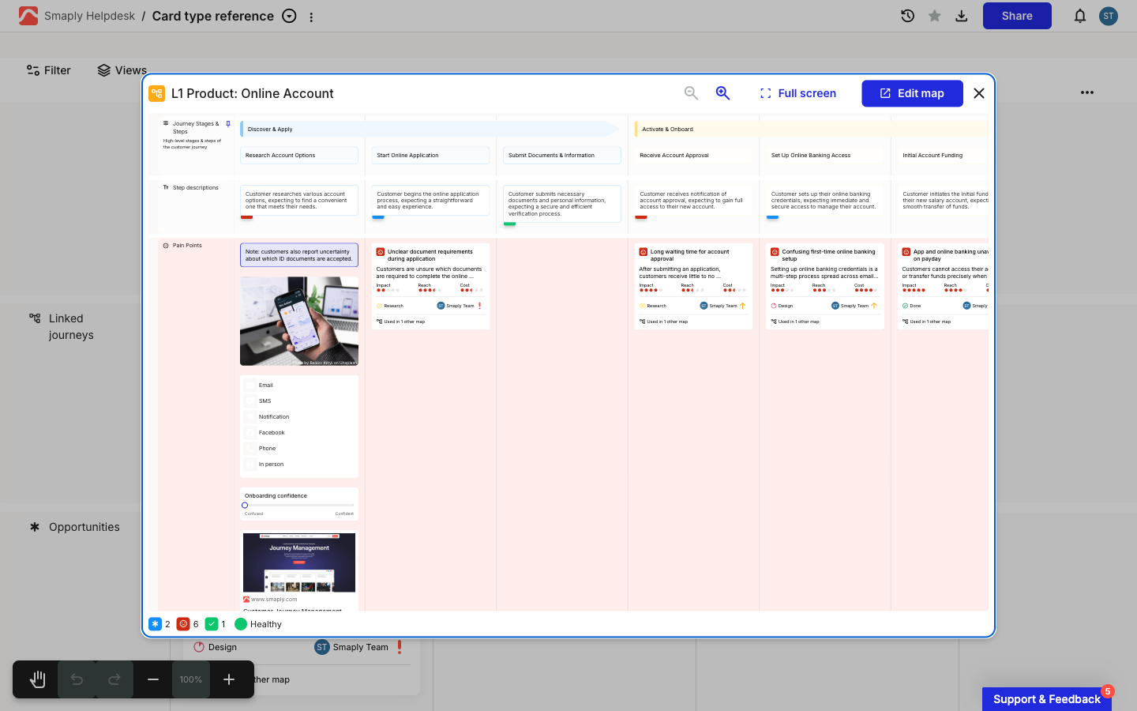Open the Unclear document requirements pain point card

(430, 286)
